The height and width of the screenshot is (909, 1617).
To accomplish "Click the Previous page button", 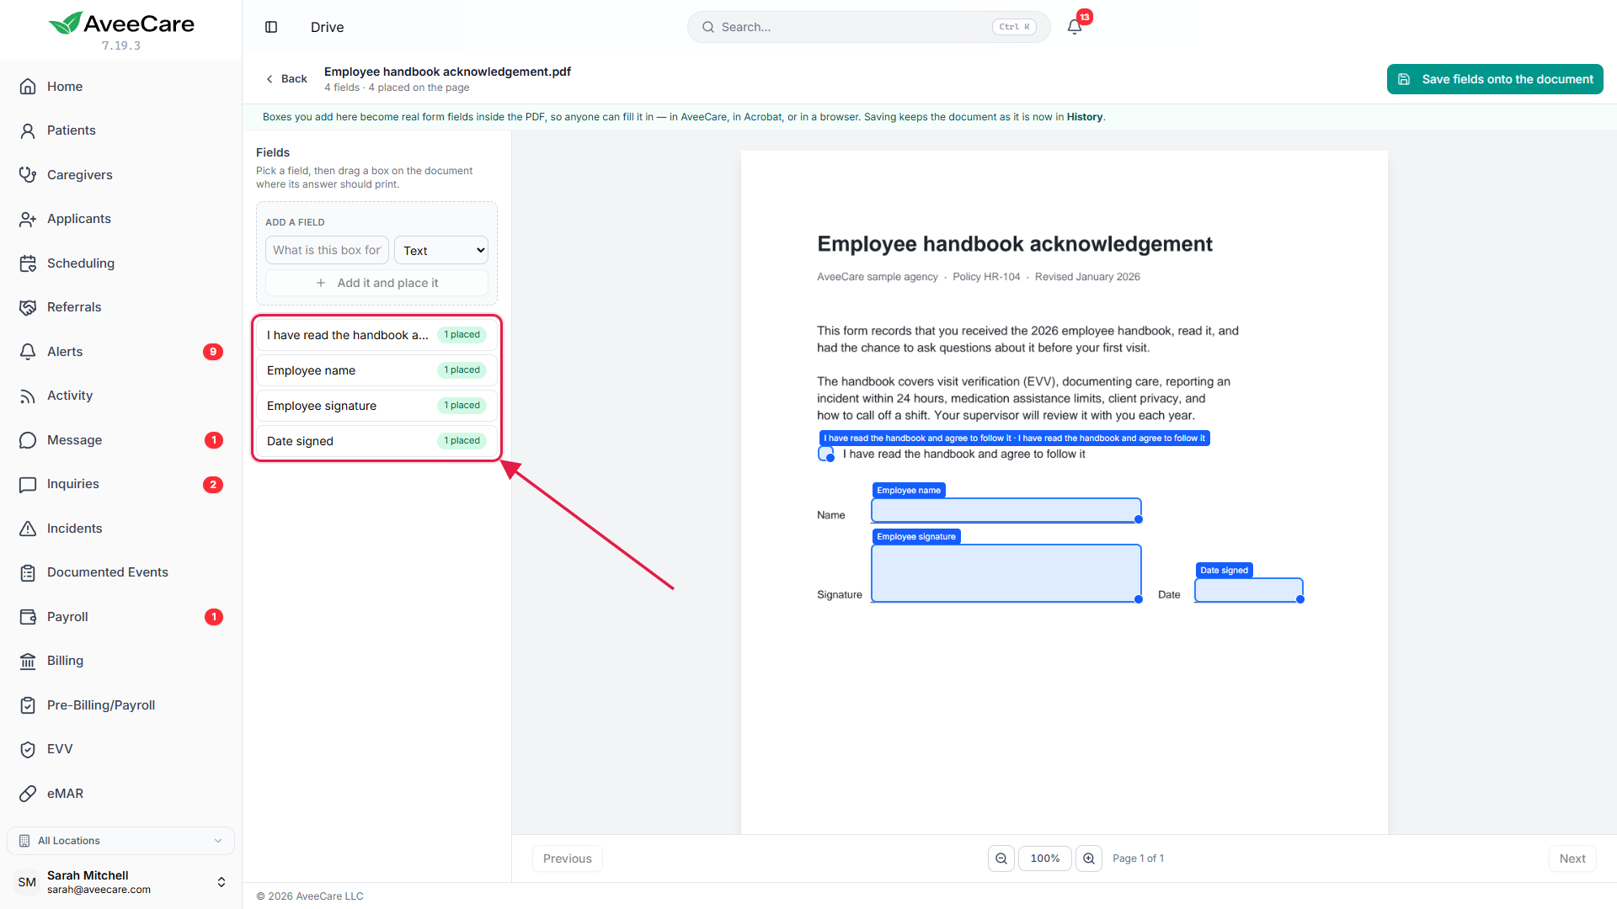I will point(568,858).
